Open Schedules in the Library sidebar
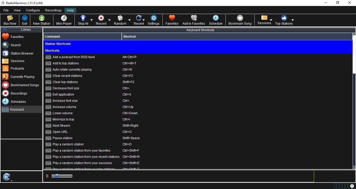The image size is (356, 189). tap(21, 102)
